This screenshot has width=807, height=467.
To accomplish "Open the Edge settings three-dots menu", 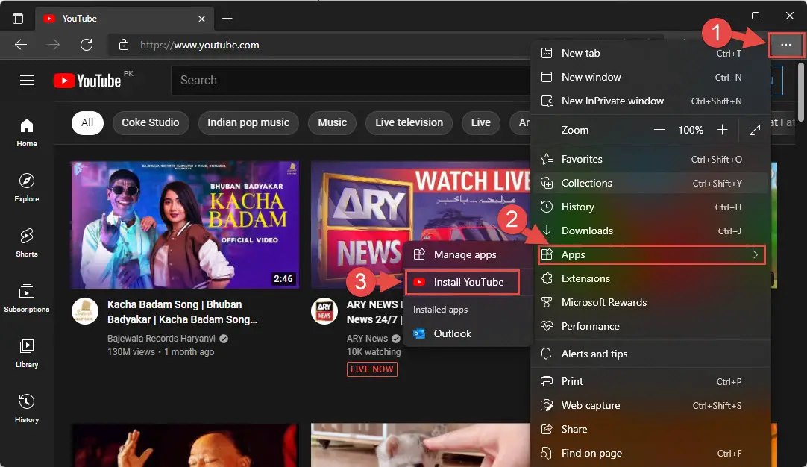I will click(x=785, y=46).
